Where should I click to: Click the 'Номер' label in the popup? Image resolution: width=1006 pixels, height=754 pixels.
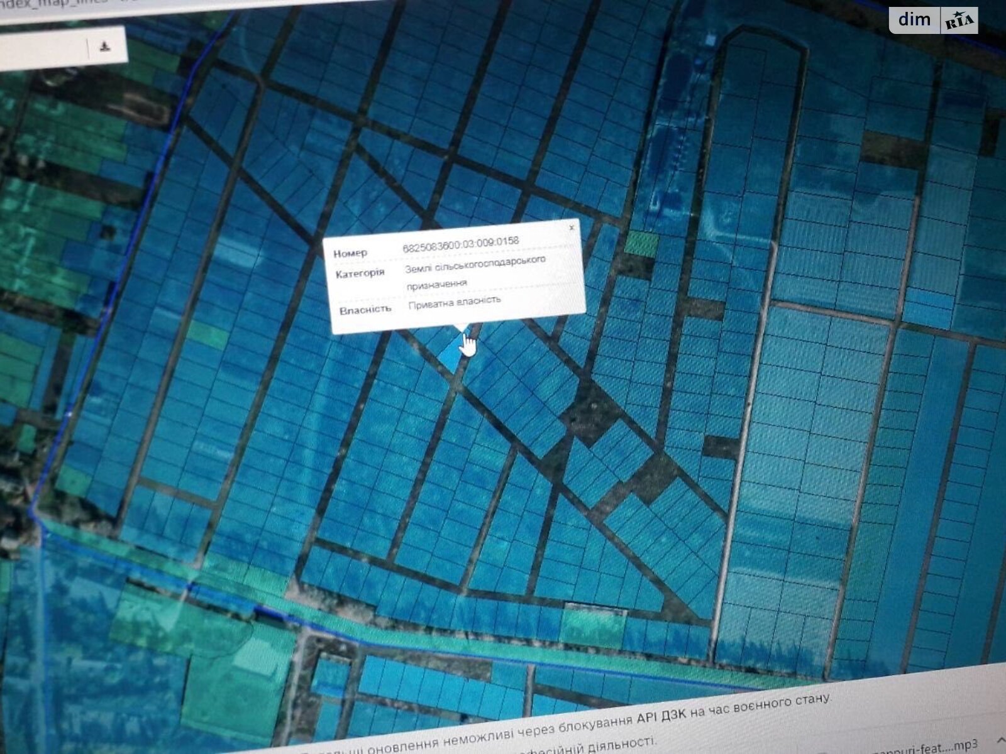[x=350, y=253]
